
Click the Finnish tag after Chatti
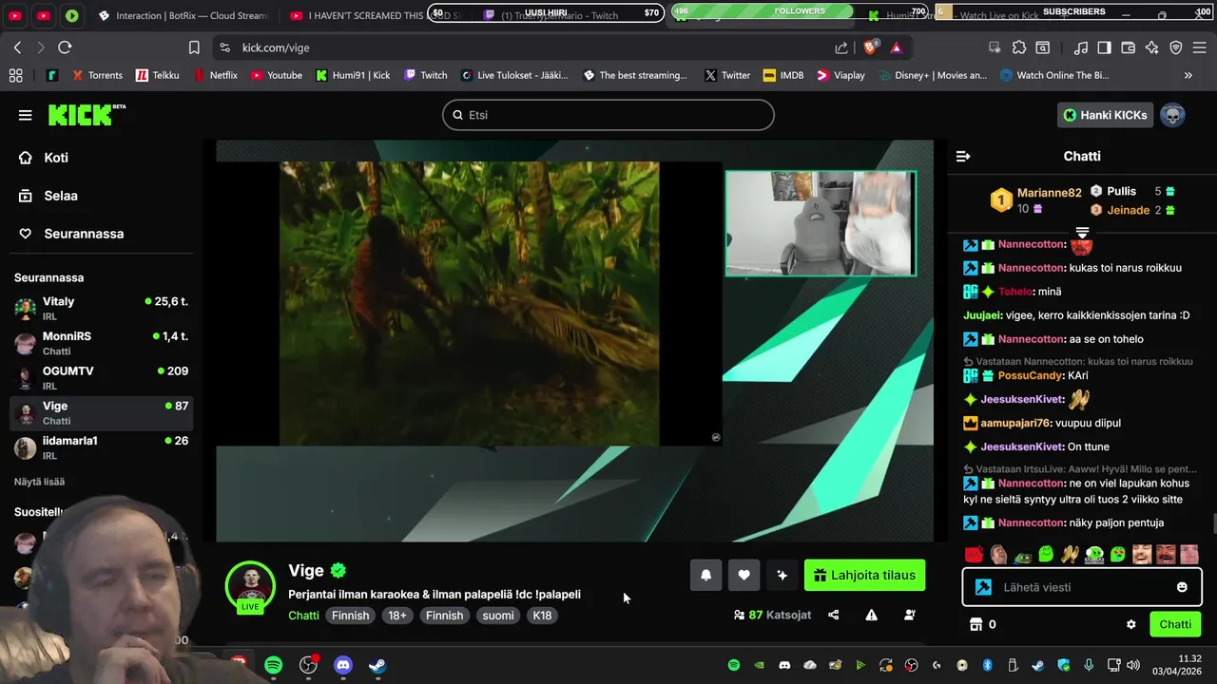pos(350,616)
